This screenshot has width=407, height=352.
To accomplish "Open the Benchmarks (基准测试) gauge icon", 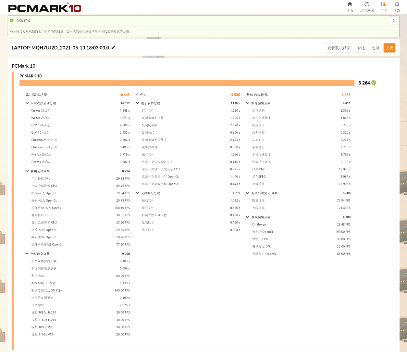I will click(367, 4).
